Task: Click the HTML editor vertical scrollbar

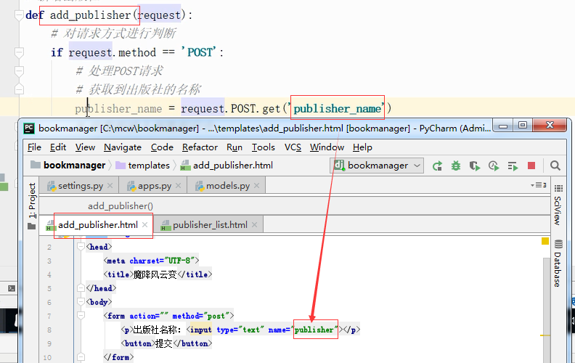Action: pos(547,310)
